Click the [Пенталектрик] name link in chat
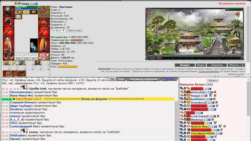251x141 pixels. pos(21,92)
